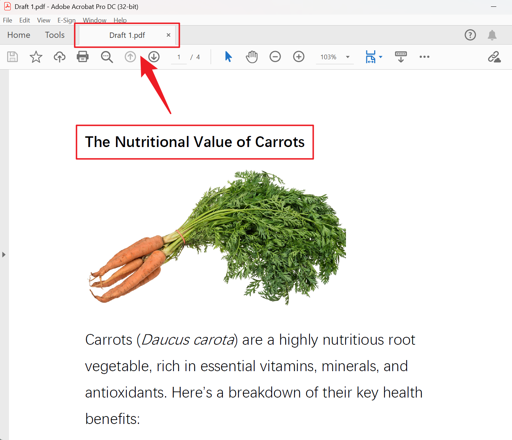Click the share link icon
Image resolution: width=512 pixels, height=440 pixels.
[x=494, y=57]
